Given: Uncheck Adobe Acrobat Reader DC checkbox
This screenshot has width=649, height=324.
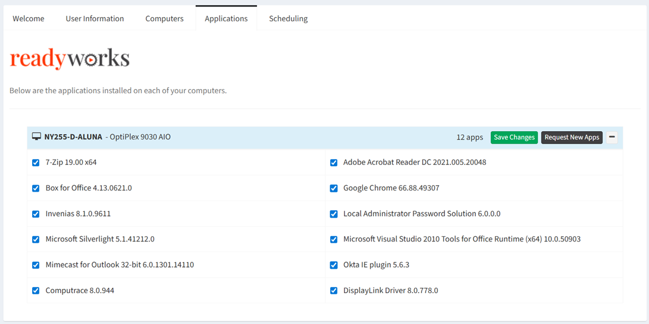Looking at the screenshot, I should [x=334, y=163].
